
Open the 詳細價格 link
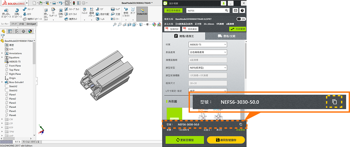[240, 130]
